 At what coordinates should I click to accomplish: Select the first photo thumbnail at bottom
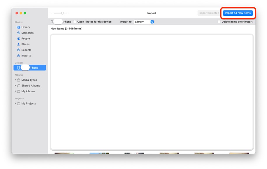(x=64, y=153)
